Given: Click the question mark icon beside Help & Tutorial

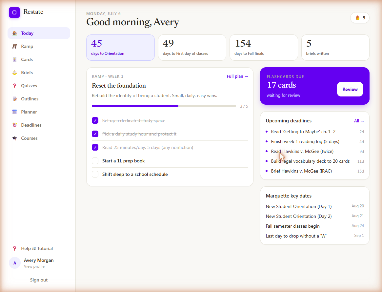Looking at the screenshot, I should point(15,248).
